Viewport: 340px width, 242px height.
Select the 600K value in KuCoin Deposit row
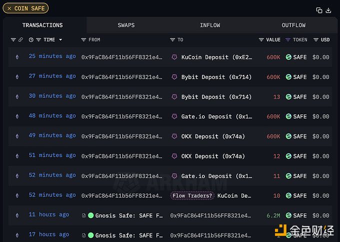pos(273,57)
